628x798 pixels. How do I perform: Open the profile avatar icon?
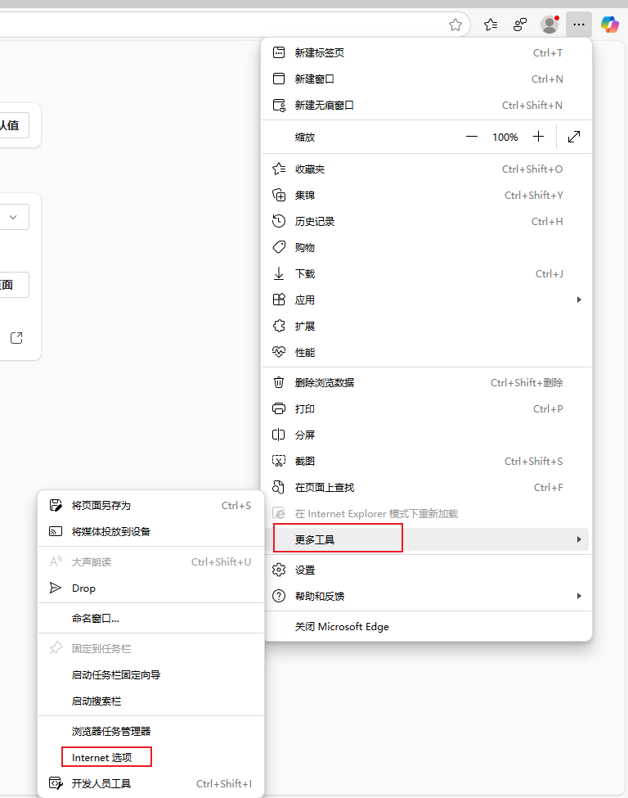pyautogui.click(x=549, y=25)
